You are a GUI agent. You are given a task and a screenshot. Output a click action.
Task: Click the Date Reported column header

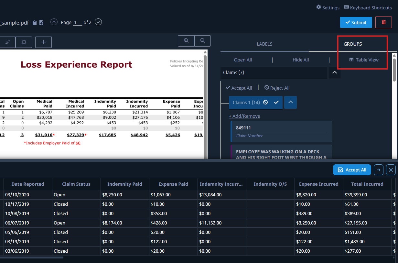tap(28, 184)
